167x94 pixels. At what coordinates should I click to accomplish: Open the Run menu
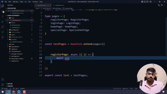29,2
